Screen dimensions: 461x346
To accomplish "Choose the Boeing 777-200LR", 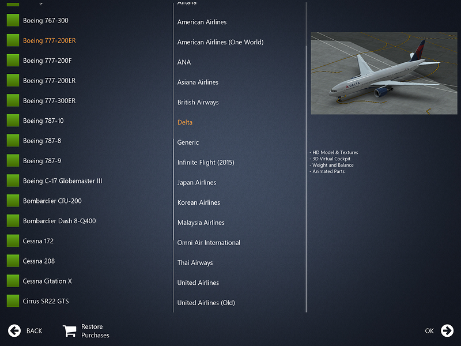I will coord(50,80).
